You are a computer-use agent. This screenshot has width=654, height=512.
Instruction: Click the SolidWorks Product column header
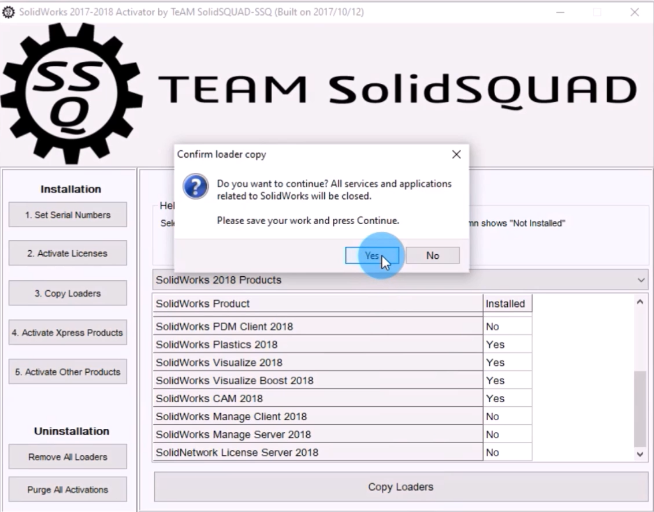click(318, 303)
